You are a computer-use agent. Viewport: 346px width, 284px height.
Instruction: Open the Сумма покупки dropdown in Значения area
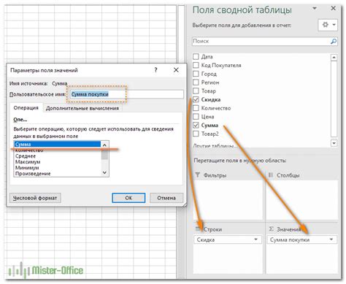point(331,239)
